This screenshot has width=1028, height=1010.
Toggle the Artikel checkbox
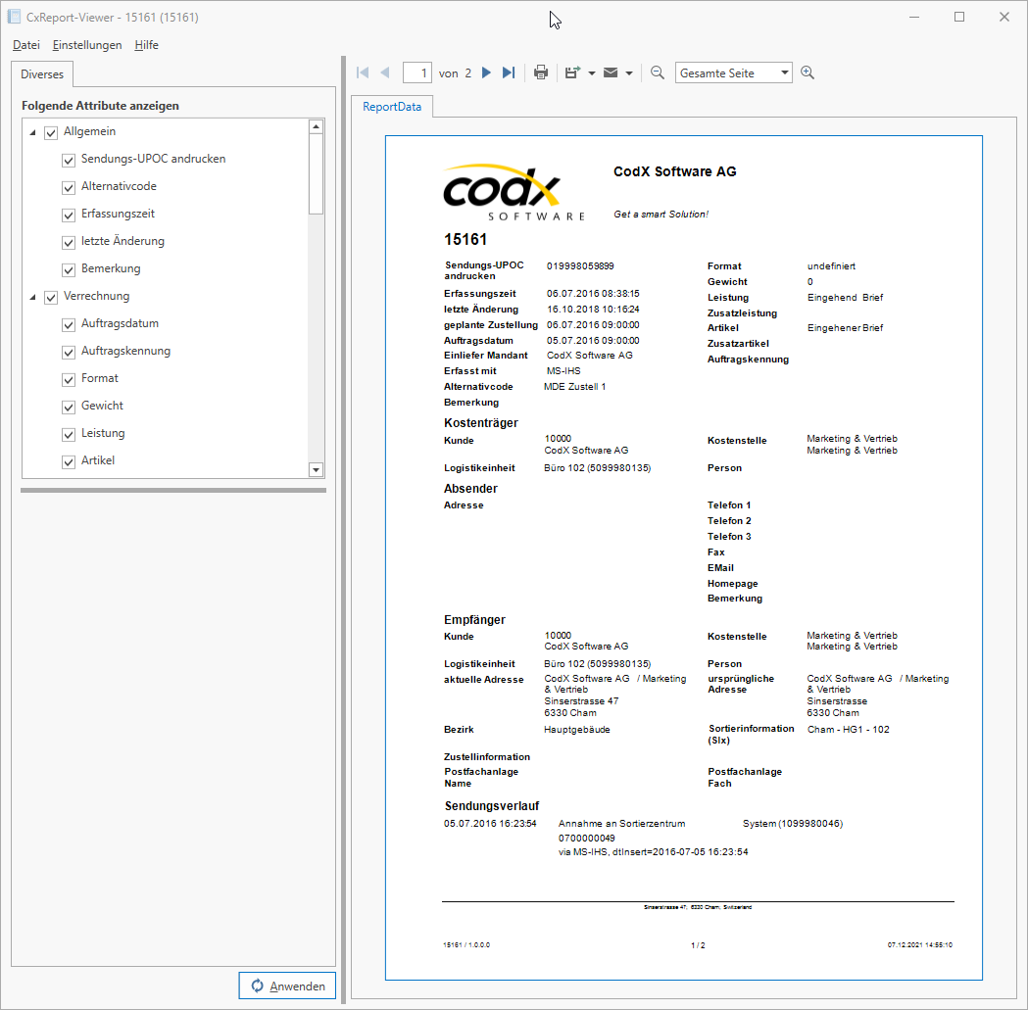click(69, 462)
